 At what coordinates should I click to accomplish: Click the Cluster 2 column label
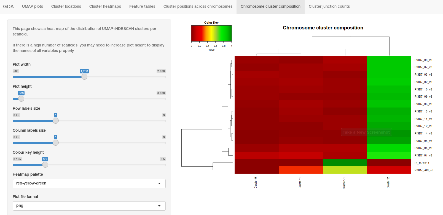[x=388, y=183]
